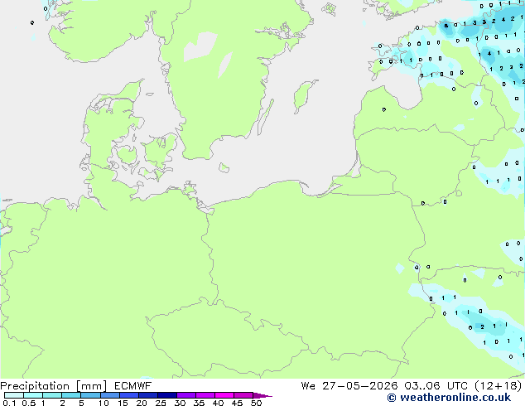Screen dimensions: 525x406
Task: Select the 5–10 mm legend color swatch
Action: [90, 395]
